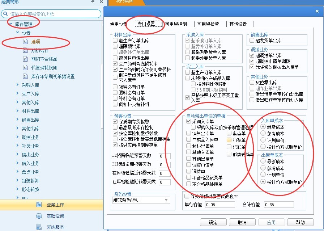Click the 选项 document icon in tree
Viewport: 324px width, 231px height.
25,42
